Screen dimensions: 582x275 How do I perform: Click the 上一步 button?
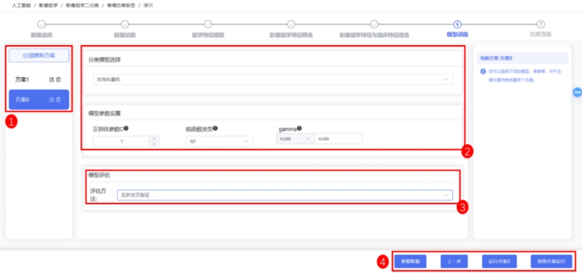pos(454,261)
